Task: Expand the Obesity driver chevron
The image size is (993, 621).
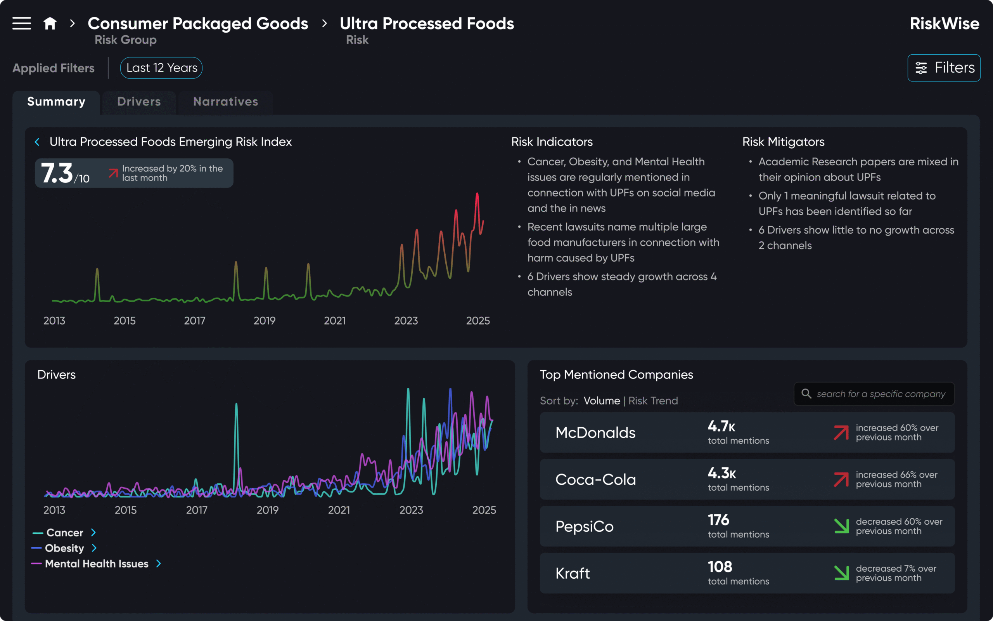Action: click(94, 548)
